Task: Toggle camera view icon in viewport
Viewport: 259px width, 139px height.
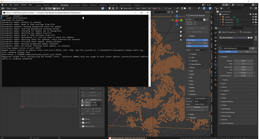Action: (x=181, y=36)
